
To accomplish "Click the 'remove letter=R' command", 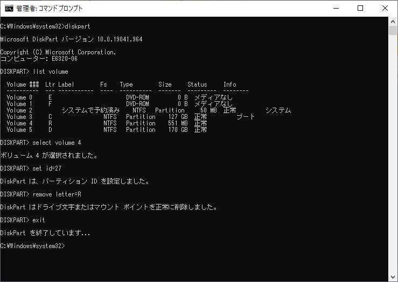I will pyautogui.click(x=57, y=194).
